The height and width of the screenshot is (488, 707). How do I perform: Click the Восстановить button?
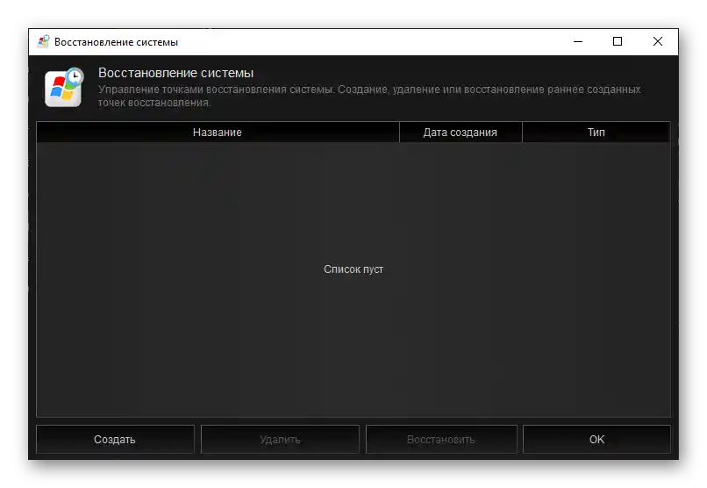(x=441, y=439)
